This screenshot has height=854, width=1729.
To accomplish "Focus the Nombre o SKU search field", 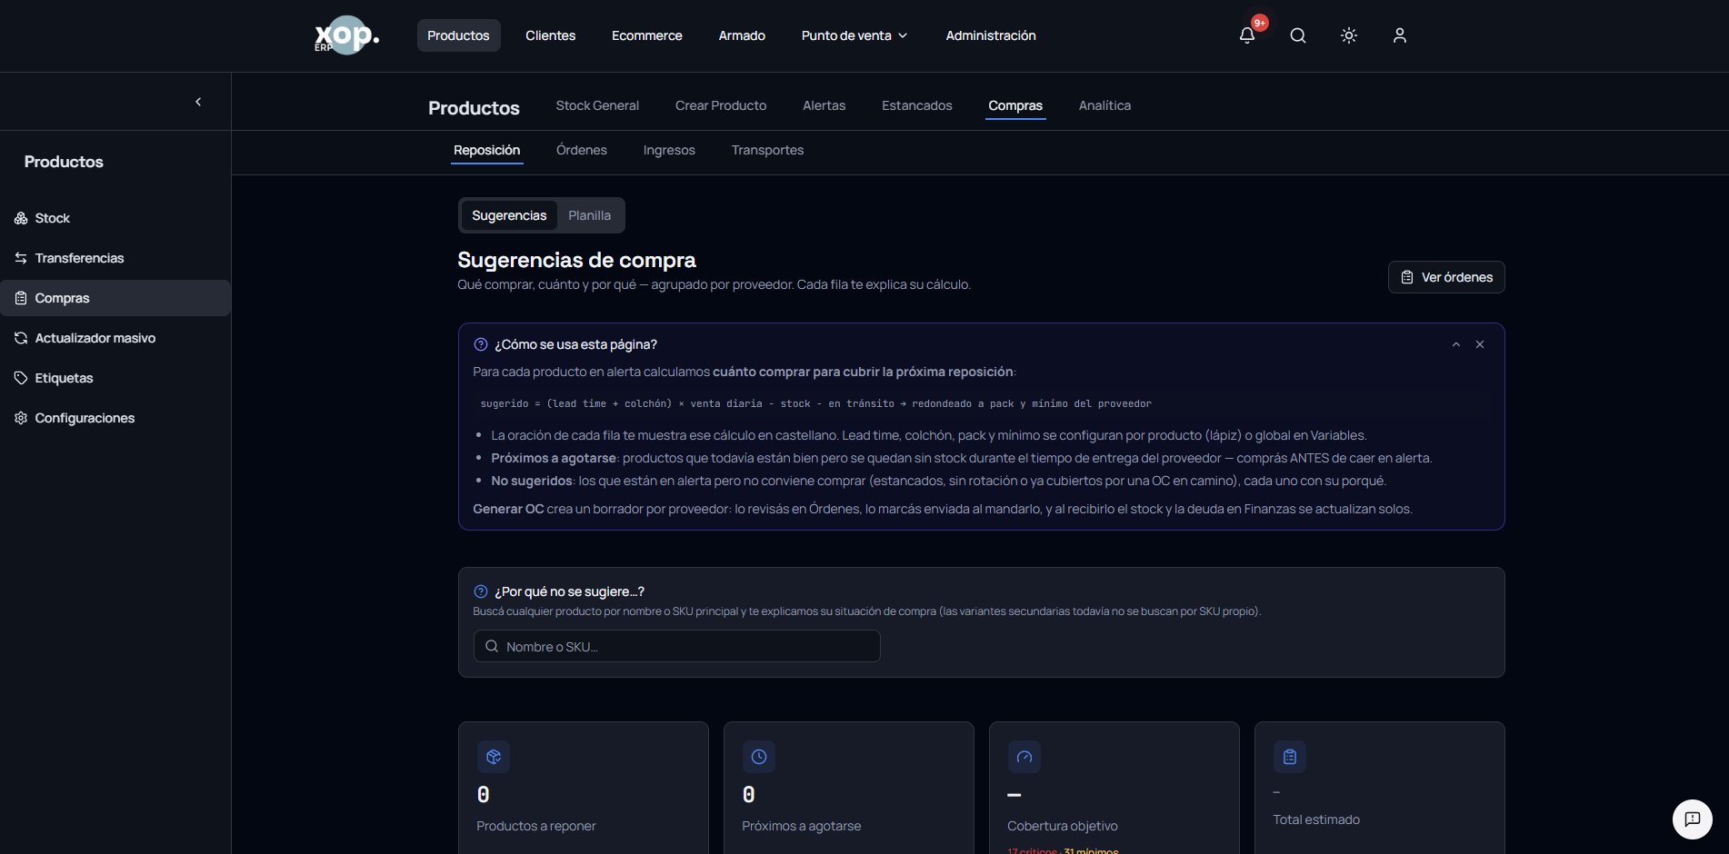I will click(x=676, y=646).
